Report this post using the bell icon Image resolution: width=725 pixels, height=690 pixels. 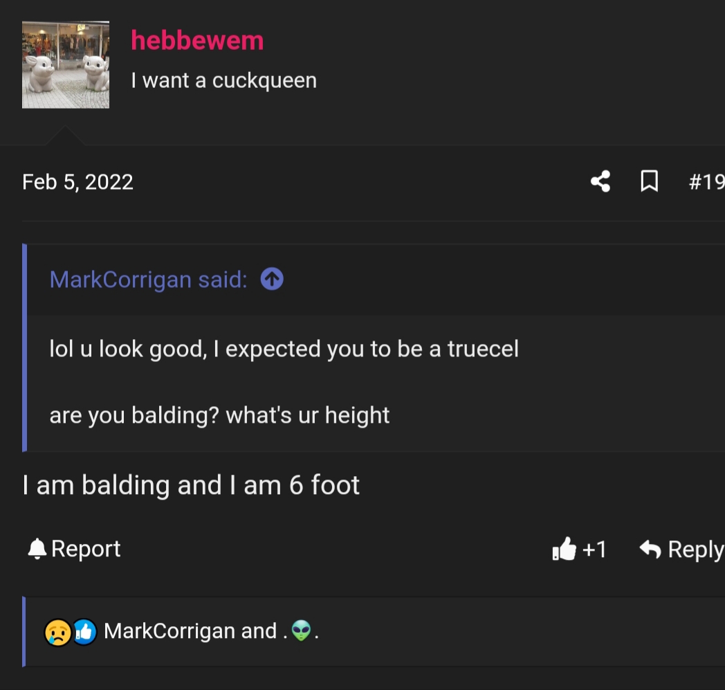pos(37,549)
